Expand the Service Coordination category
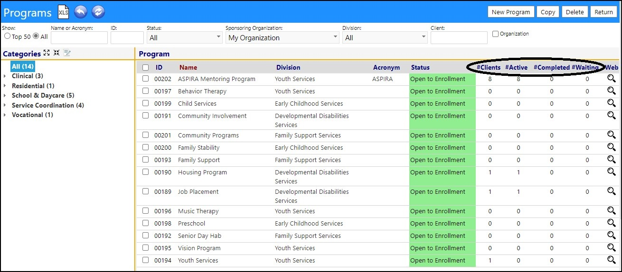The image size is (622, 272). [5, 106]
